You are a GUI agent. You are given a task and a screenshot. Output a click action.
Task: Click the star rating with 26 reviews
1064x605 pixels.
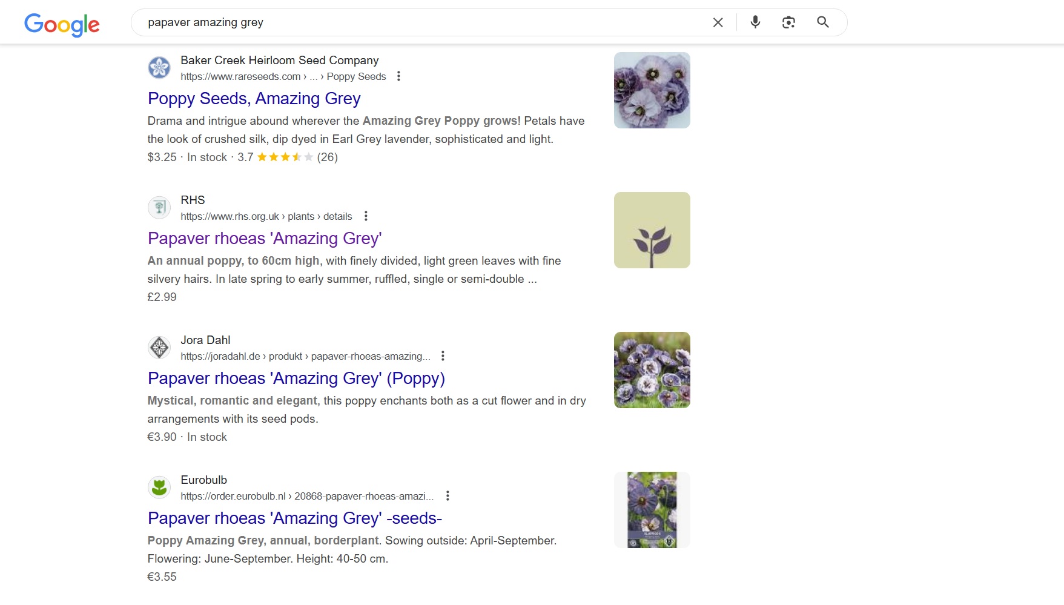tap(285, 157)
